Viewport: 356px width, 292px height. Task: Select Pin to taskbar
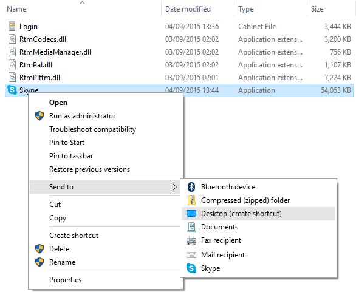pos(71,156)
